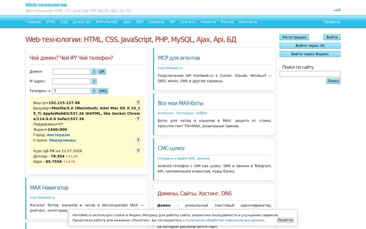
Task: Click the dollar rate 78.554
Action: coord(57,156)
